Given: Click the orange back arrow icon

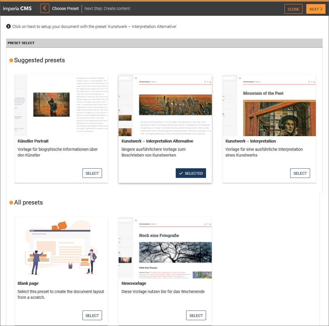Looking at the screenshot, I should tap(45, 8).
